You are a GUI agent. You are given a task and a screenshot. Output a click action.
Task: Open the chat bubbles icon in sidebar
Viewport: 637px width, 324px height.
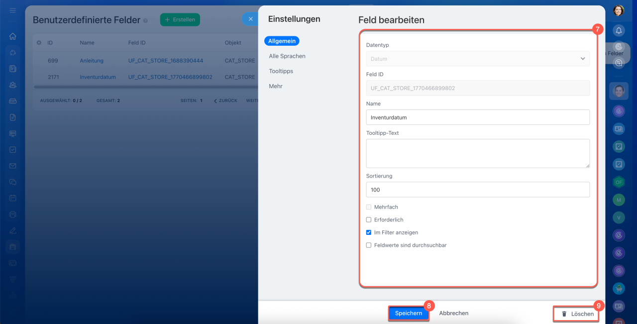(x=13, y=182)
